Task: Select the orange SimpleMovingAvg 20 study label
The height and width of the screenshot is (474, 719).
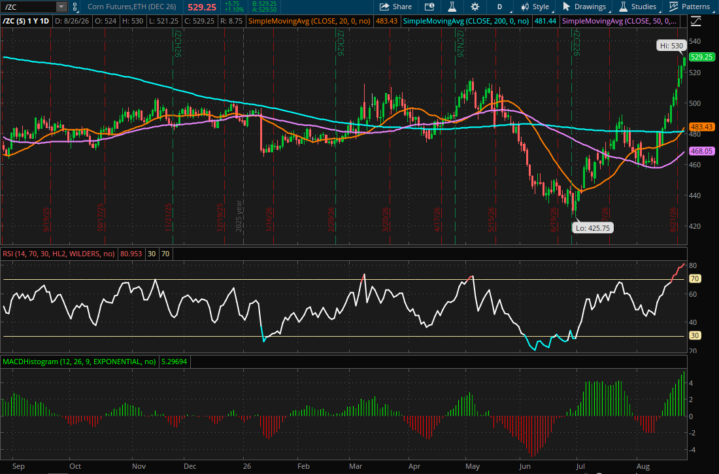Action: pos(309,21)
